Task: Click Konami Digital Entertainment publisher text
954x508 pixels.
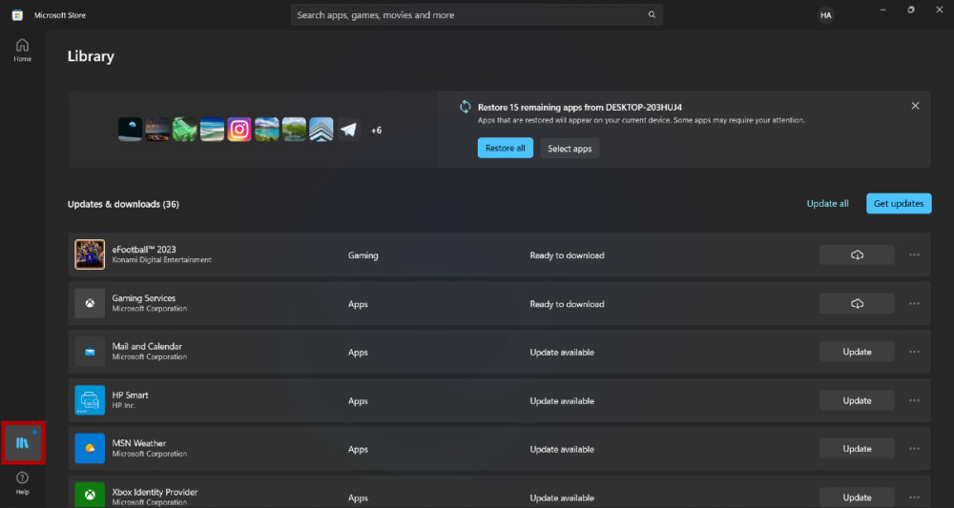Action: (162, 260)
